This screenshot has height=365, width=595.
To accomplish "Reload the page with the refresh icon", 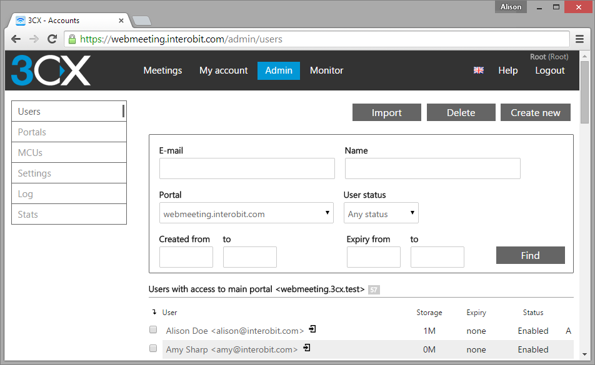I will 52,39.
